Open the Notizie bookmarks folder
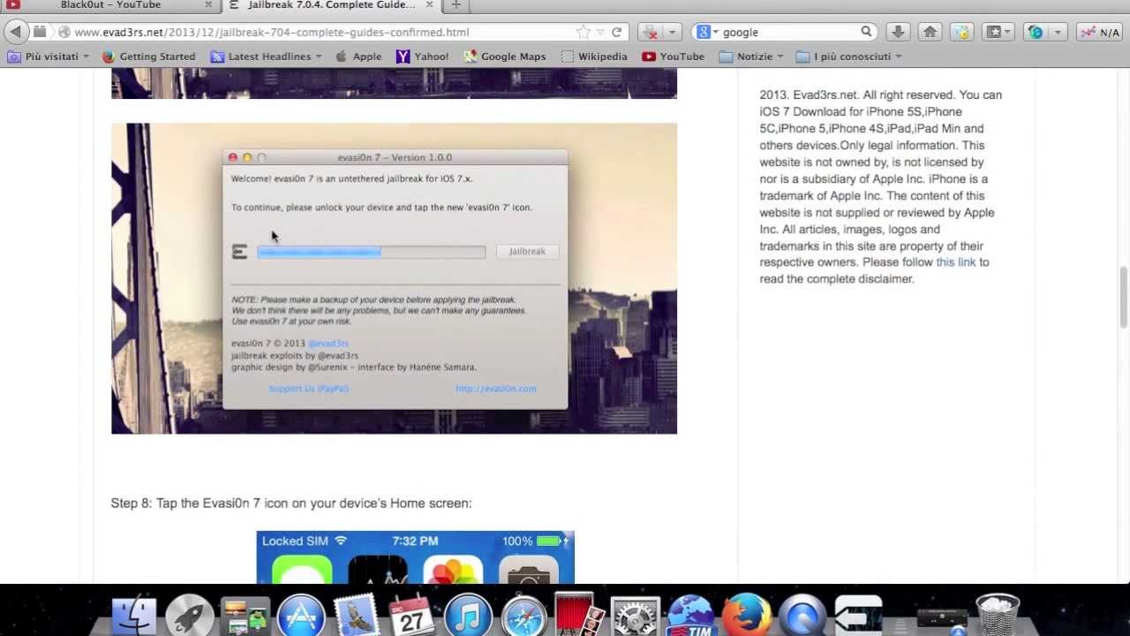The width and height of the screenshot is (1130, 636). pos(752,57)
